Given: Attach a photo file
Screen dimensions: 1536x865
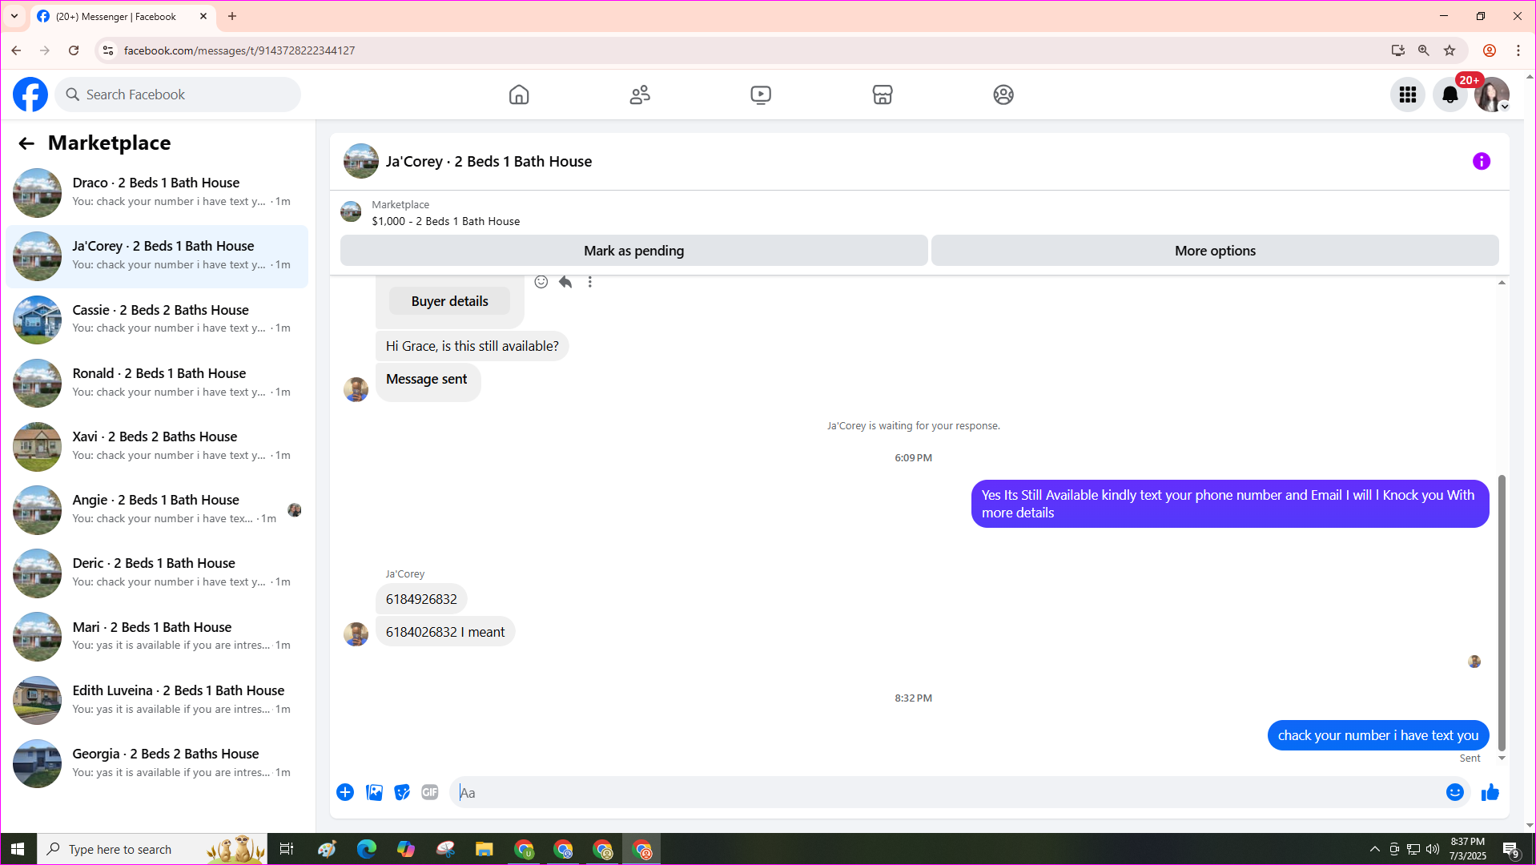Looking at the screenshot, I should pos(374,792).
